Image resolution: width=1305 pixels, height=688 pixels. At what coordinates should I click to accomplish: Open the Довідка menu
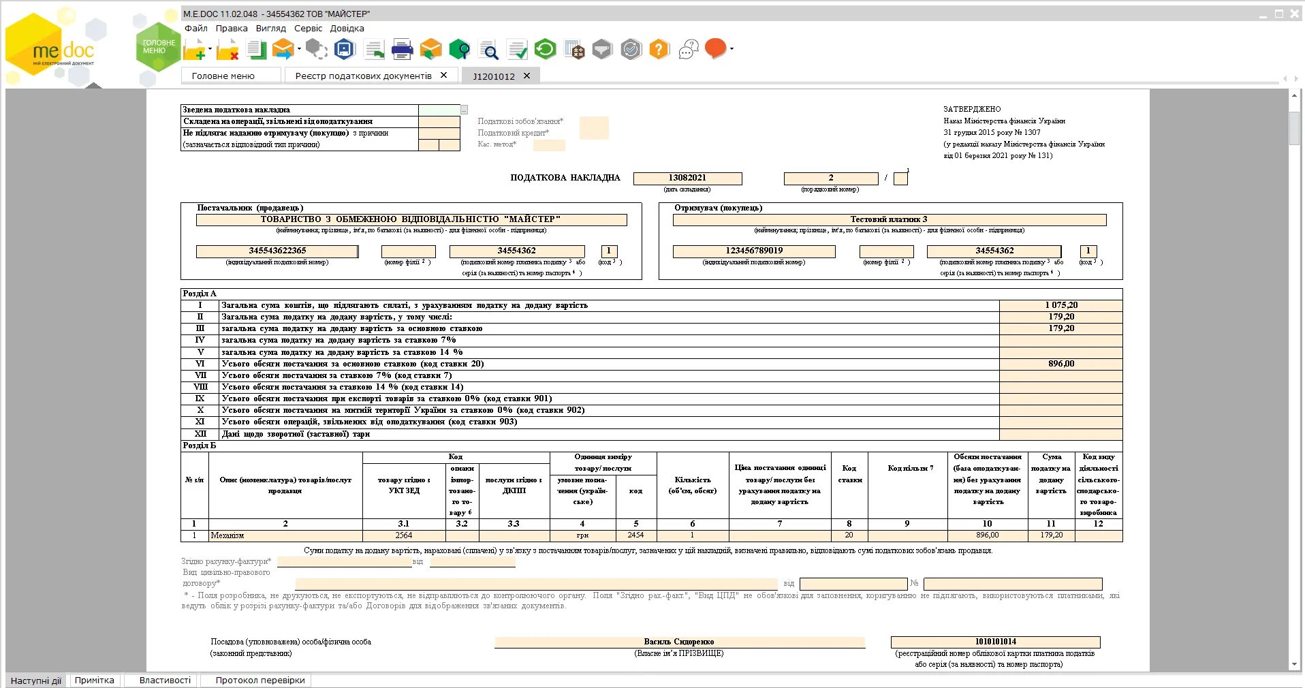tap(347, 28)
